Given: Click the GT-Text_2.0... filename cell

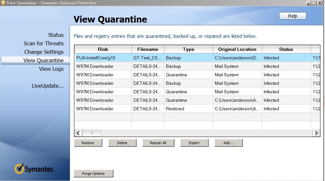Looking at the screenshot, I should 148,58.
